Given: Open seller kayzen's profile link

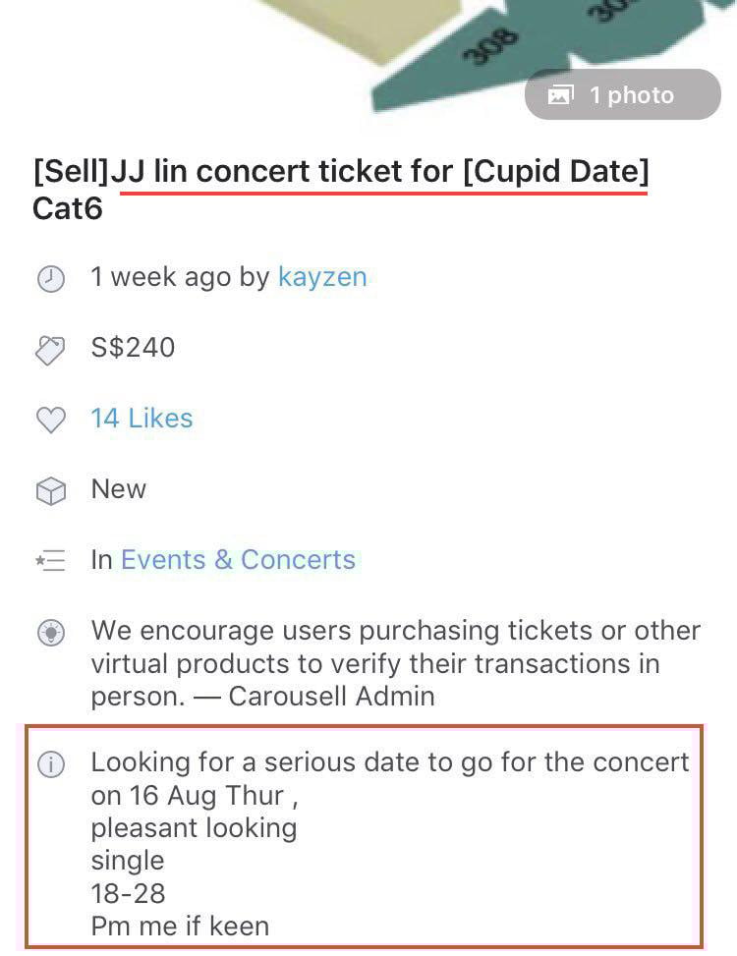Looking at the screenshot, I should (322, 277).
